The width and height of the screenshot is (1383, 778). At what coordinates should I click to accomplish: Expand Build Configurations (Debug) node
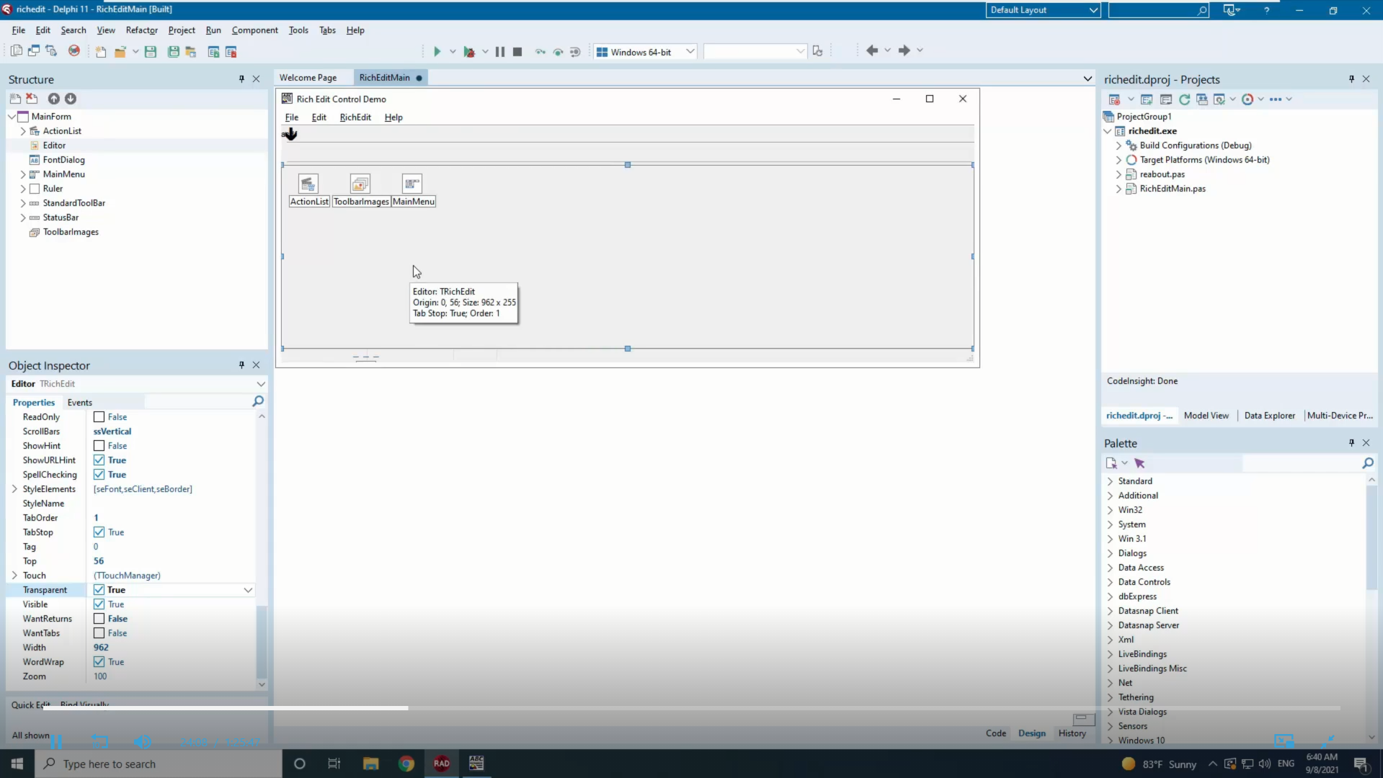pos(1119,146)
